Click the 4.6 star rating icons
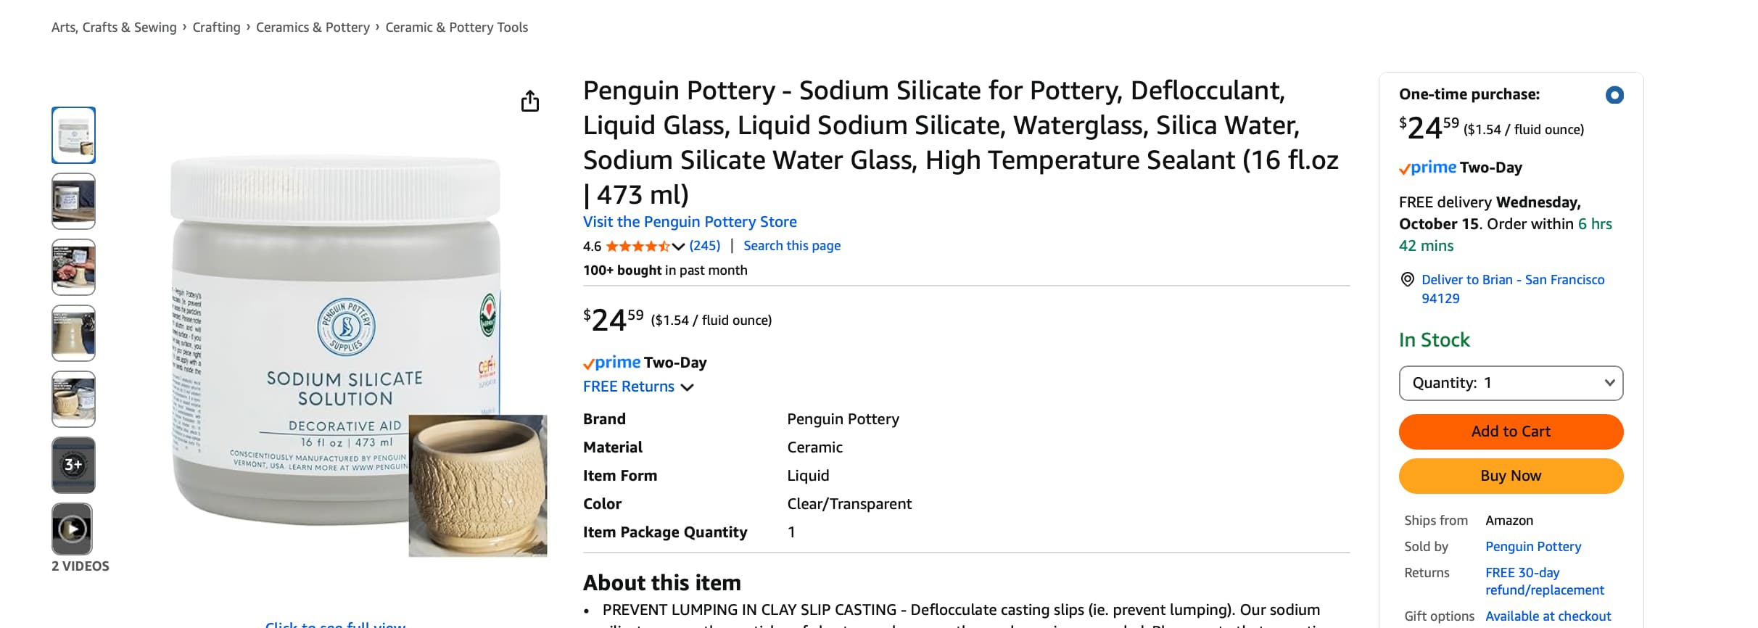 point(637,247)
